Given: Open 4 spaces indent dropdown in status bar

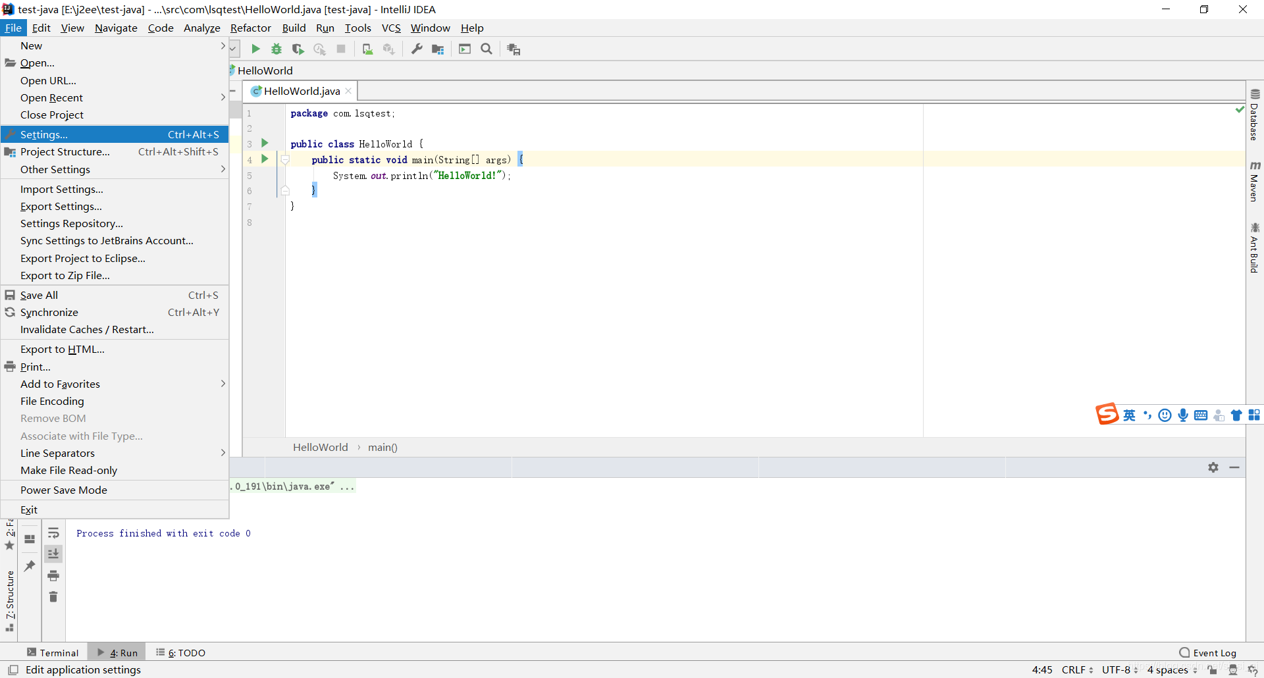Looking at the screenshot, I should point(1172,669).
